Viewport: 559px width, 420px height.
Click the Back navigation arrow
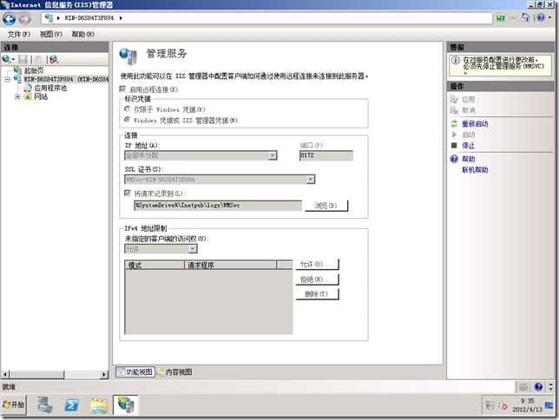(9, 18)
